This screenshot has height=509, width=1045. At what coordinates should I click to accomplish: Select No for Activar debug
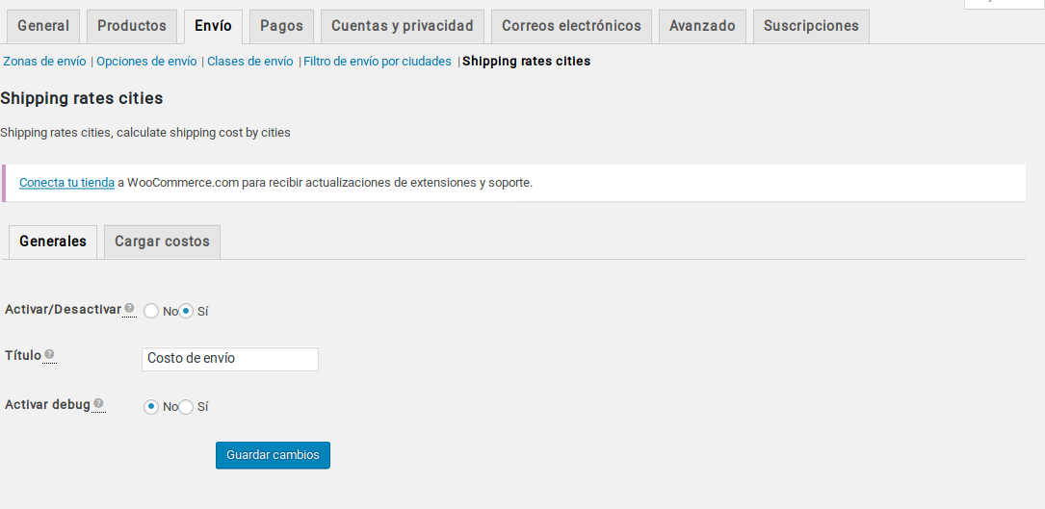151,406
